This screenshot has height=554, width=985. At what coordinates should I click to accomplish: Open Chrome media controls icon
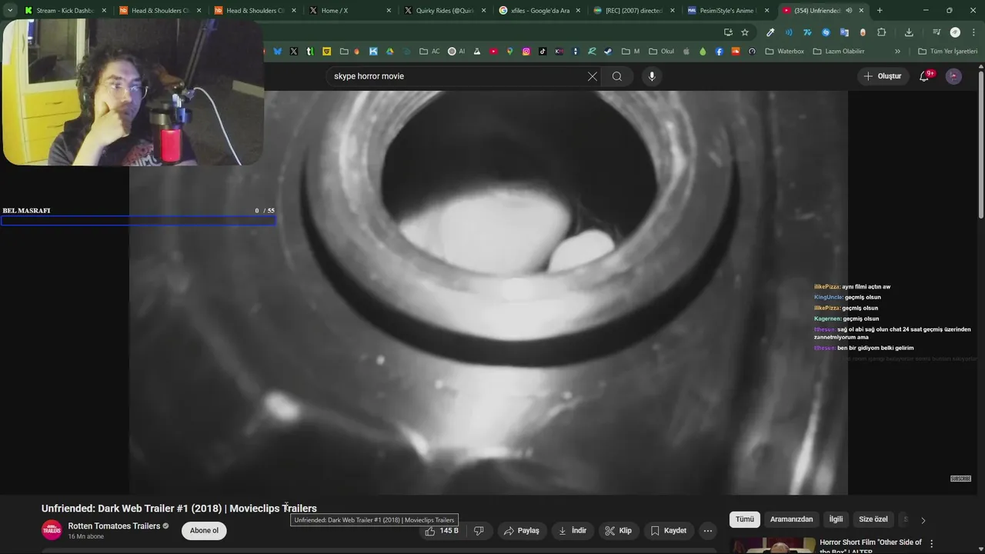(x=937, y=32)
